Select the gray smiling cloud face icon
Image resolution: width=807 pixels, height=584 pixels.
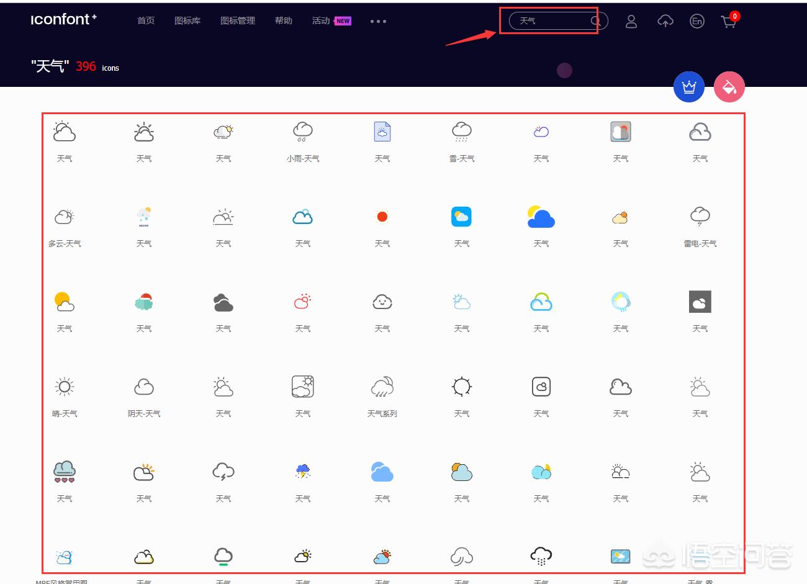pos(382,302)
